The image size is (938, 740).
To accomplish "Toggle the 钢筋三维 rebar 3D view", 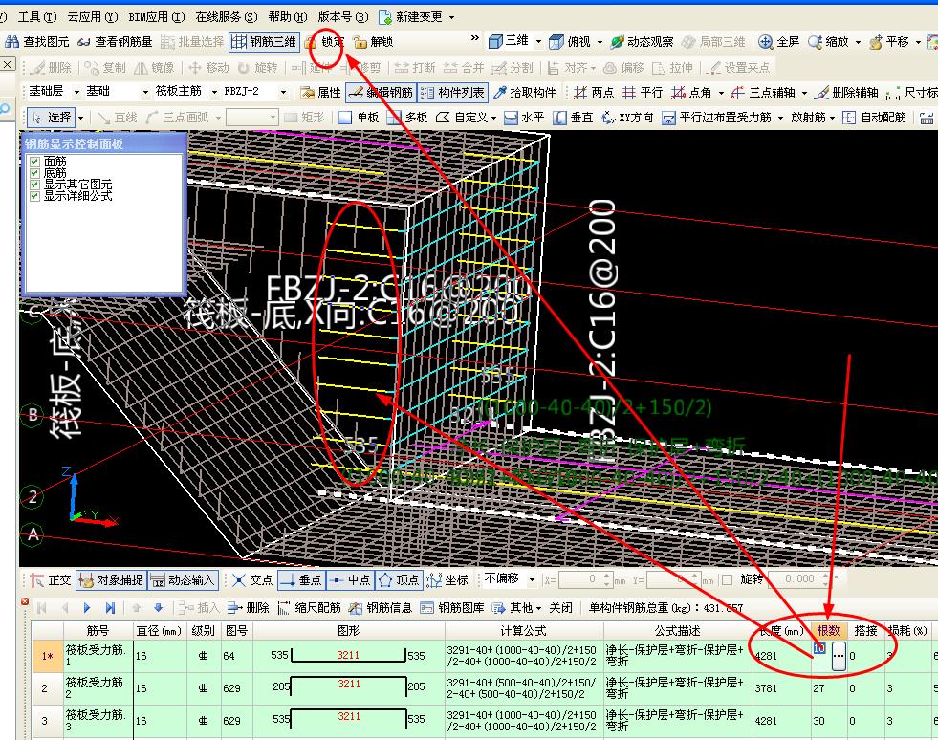I will click(263, 42).
